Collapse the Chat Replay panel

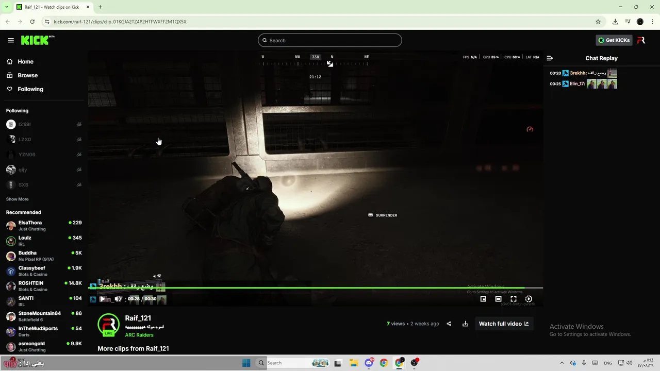pyautogui.click(x=550, y=58)
